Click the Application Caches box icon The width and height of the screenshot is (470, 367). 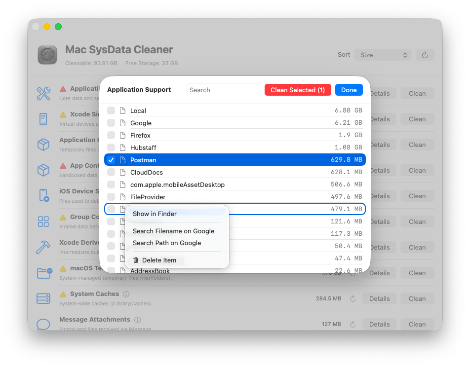click(43, 145)
